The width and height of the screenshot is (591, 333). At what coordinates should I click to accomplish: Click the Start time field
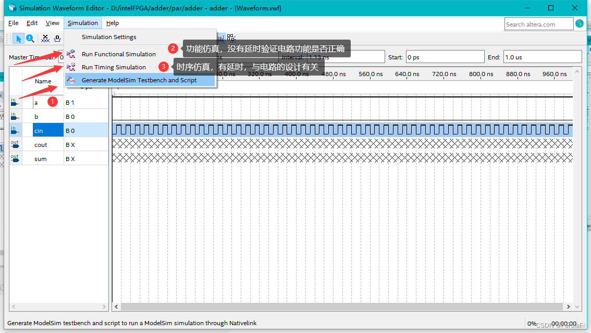445,57
